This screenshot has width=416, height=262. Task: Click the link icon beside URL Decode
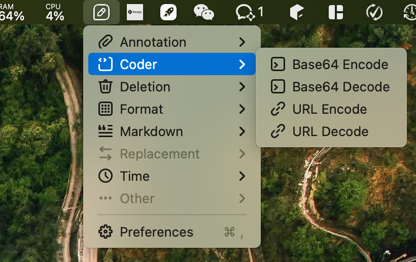278,131
